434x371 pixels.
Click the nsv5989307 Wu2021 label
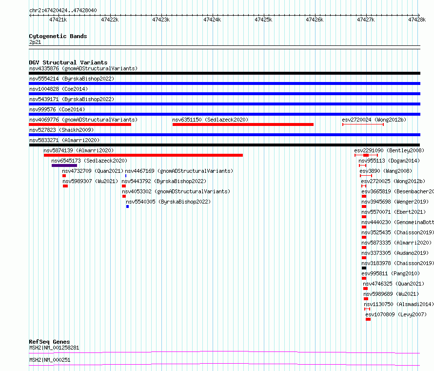(x=90, y=181)
